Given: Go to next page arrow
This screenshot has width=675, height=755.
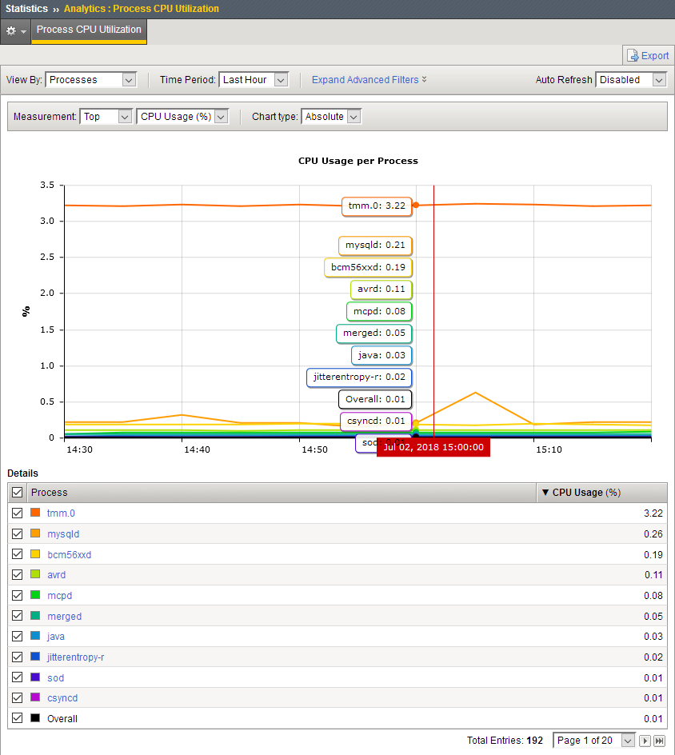Looking at the screenshot, I should (x=645, y=741).
